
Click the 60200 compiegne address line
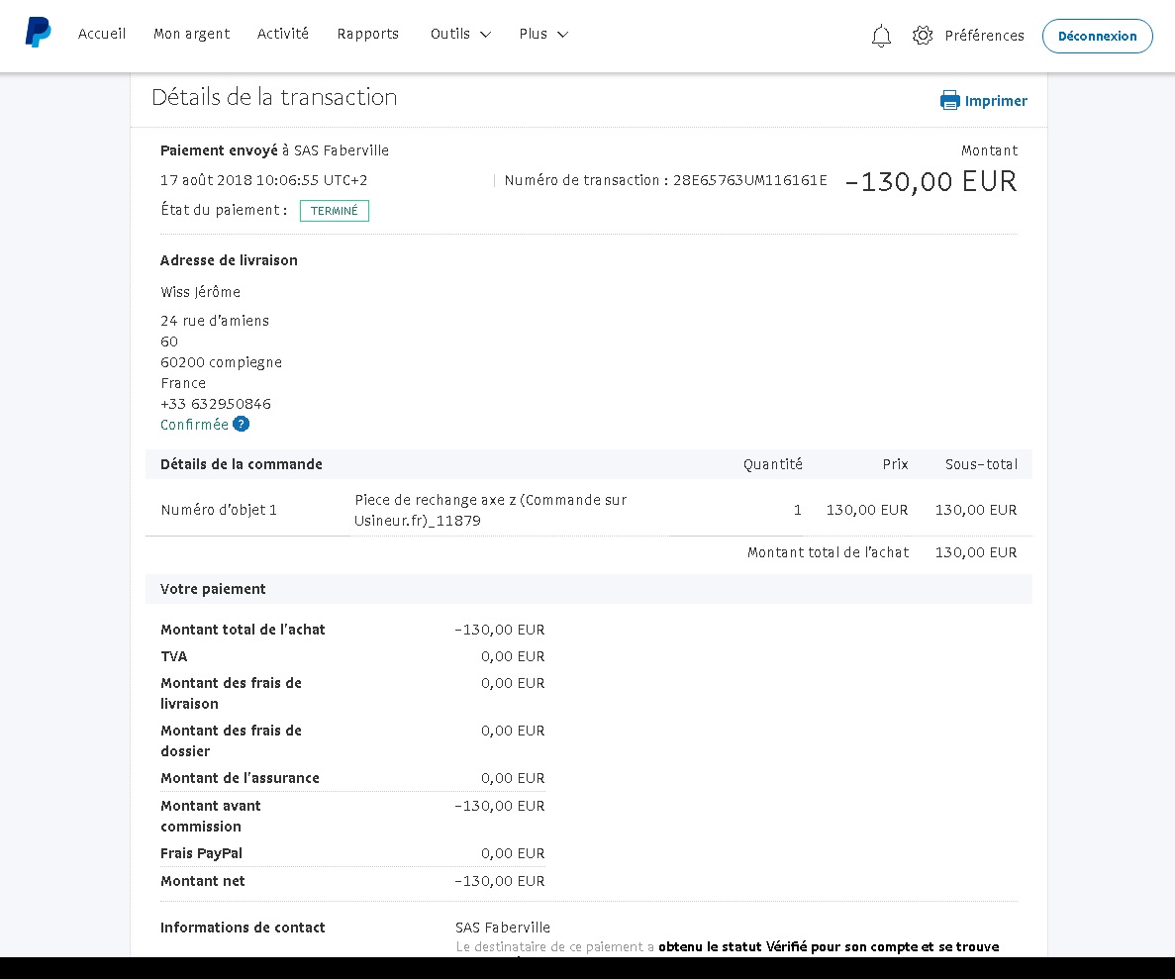point(221,362)
